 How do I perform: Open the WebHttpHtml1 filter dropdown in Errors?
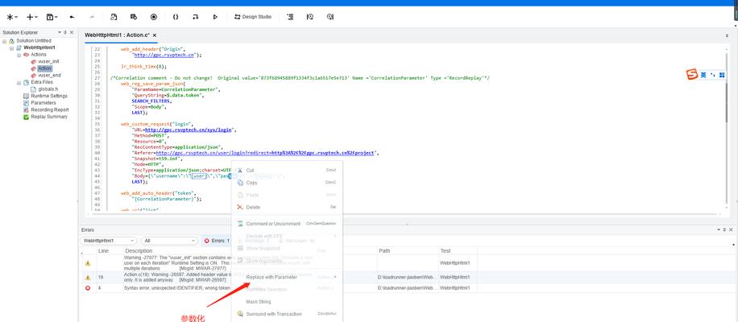tap(109, 241)
